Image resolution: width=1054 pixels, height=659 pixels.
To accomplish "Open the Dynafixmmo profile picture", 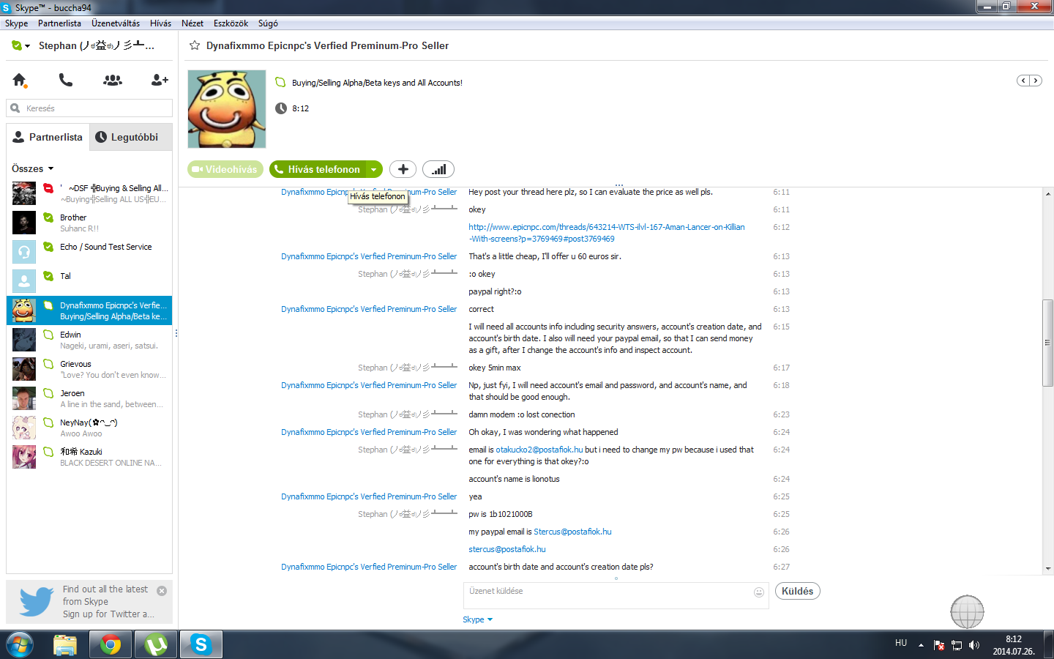I will (x=227, y=109).
